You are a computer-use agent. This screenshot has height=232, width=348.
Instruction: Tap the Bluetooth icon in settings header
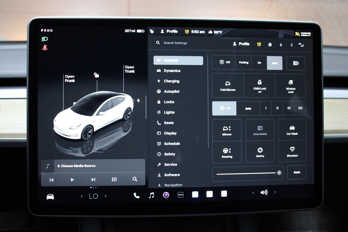(x=292, y=45)
